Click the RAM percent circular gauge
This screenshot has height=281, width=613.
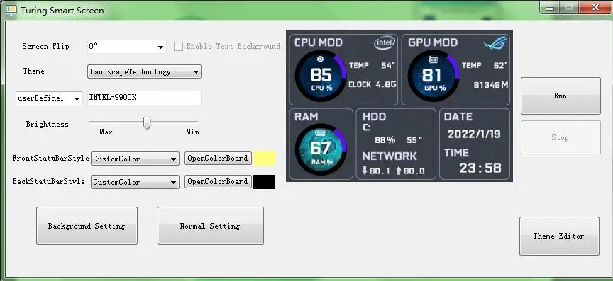click(x=321, y=149)
